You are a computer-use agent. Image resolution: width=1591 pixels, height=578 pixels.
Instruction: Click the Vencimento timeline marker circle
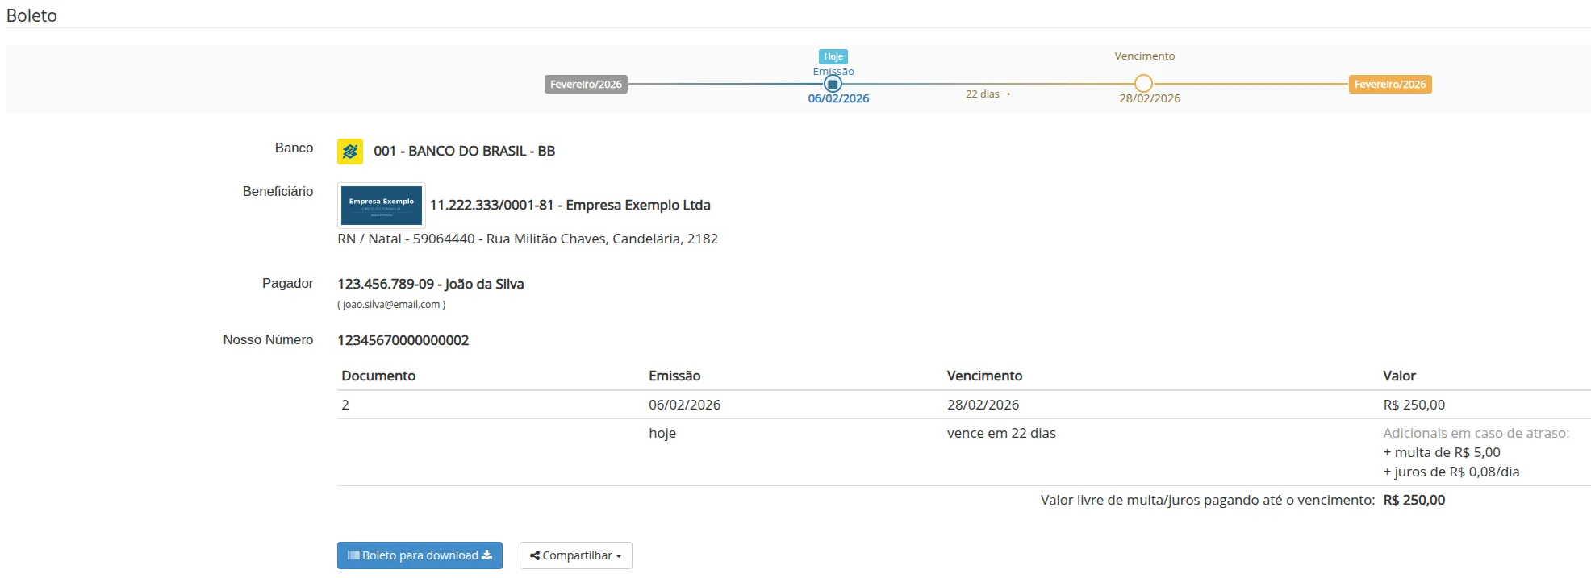[1143, 84]
